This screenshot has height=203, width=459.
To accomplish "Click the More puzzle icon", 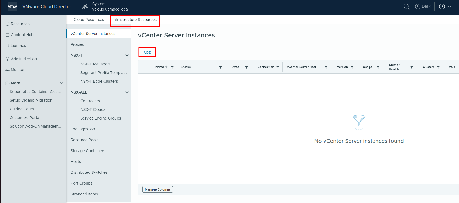I will tap(8, 83).
